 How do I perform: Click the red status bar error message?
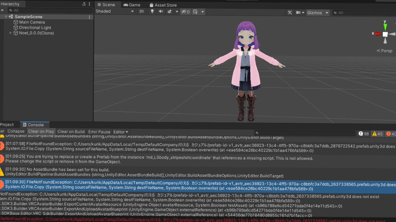coord(192,220)
